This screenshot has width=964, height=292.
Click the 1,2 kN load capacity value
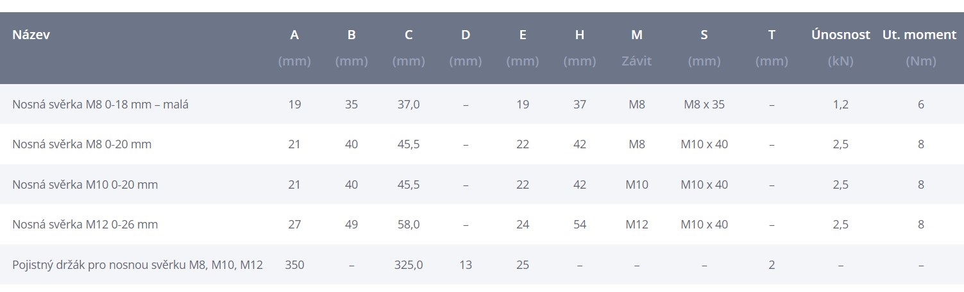point(840,104)
